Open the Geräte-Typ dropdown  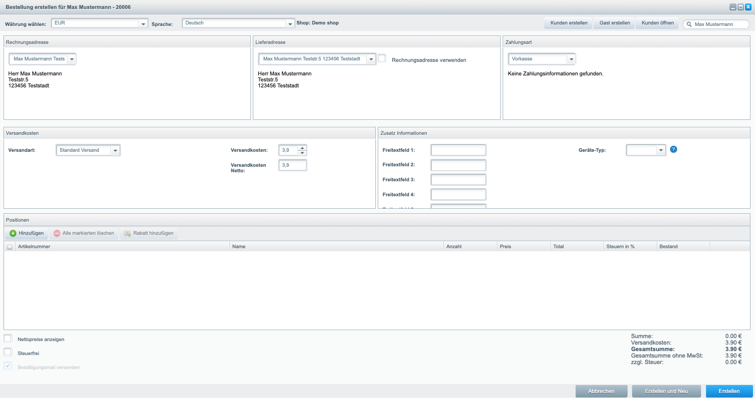click(661, 150)
